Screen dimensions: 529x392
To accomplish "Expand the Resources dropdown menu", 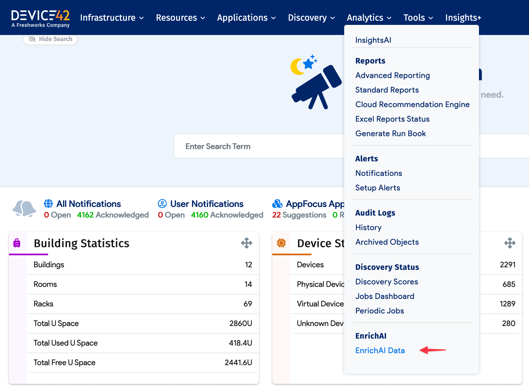I will coord(180,18).
